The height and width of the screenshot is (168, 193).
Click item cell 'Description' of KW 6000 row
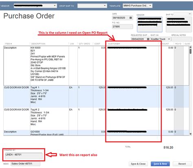point(17,66)
